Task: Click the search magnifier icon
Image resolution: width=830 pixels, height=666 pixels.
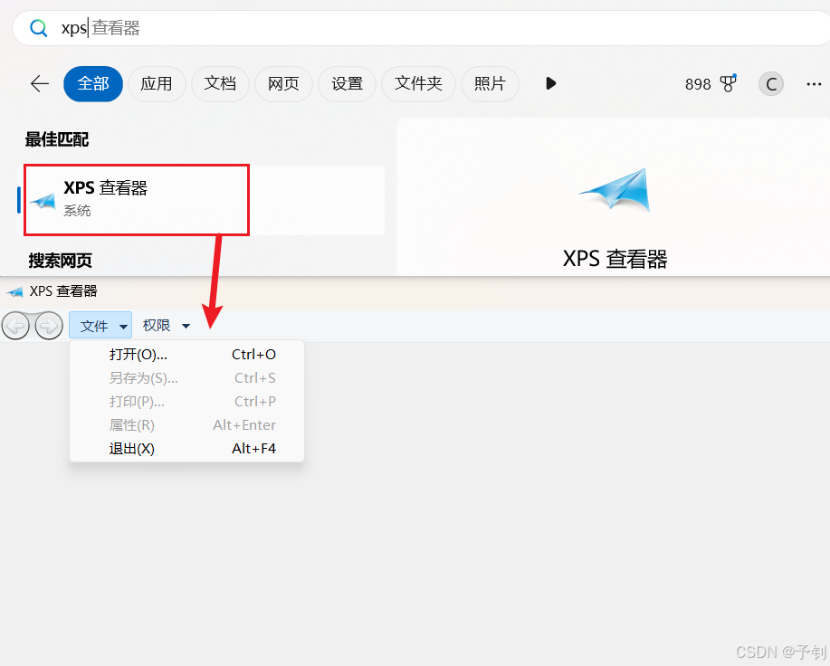Action: 38,28
